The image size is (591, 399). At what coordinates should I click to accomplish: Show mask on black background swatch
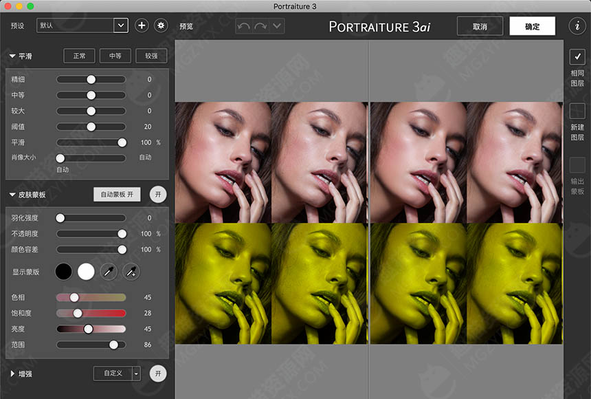pos(63,272)
